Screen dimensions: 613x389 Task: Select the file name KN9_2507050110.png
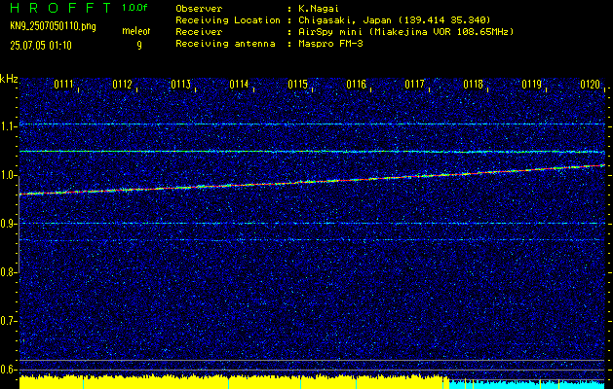click(53, 26)
